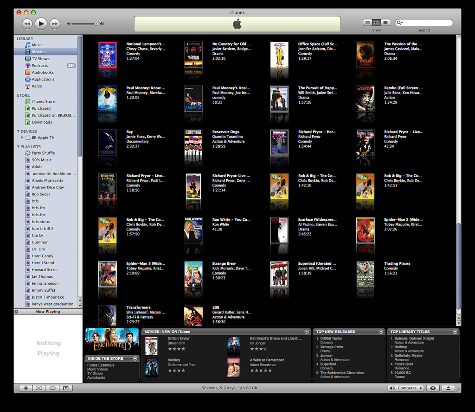Open Top New Releases arrow
475x412 pixels.
click(x=381, y=332)
